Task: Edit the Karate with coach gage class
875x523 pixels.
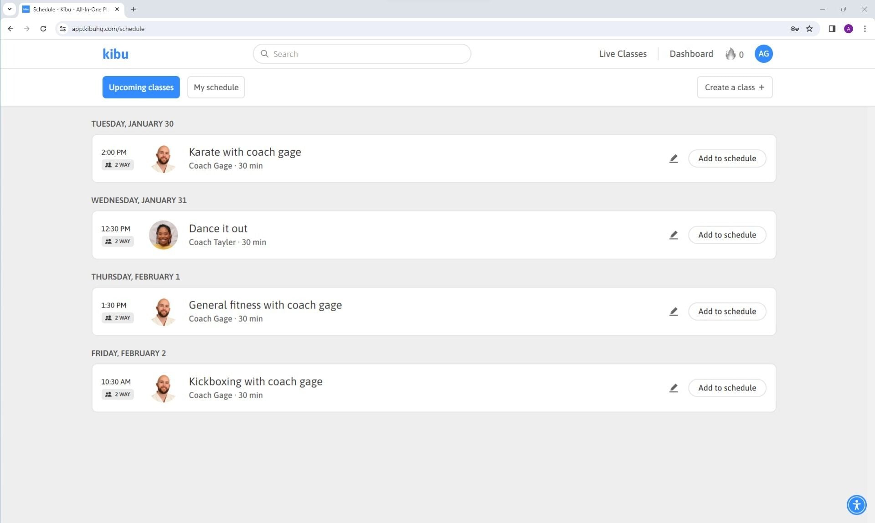Action: click(673, 159)
